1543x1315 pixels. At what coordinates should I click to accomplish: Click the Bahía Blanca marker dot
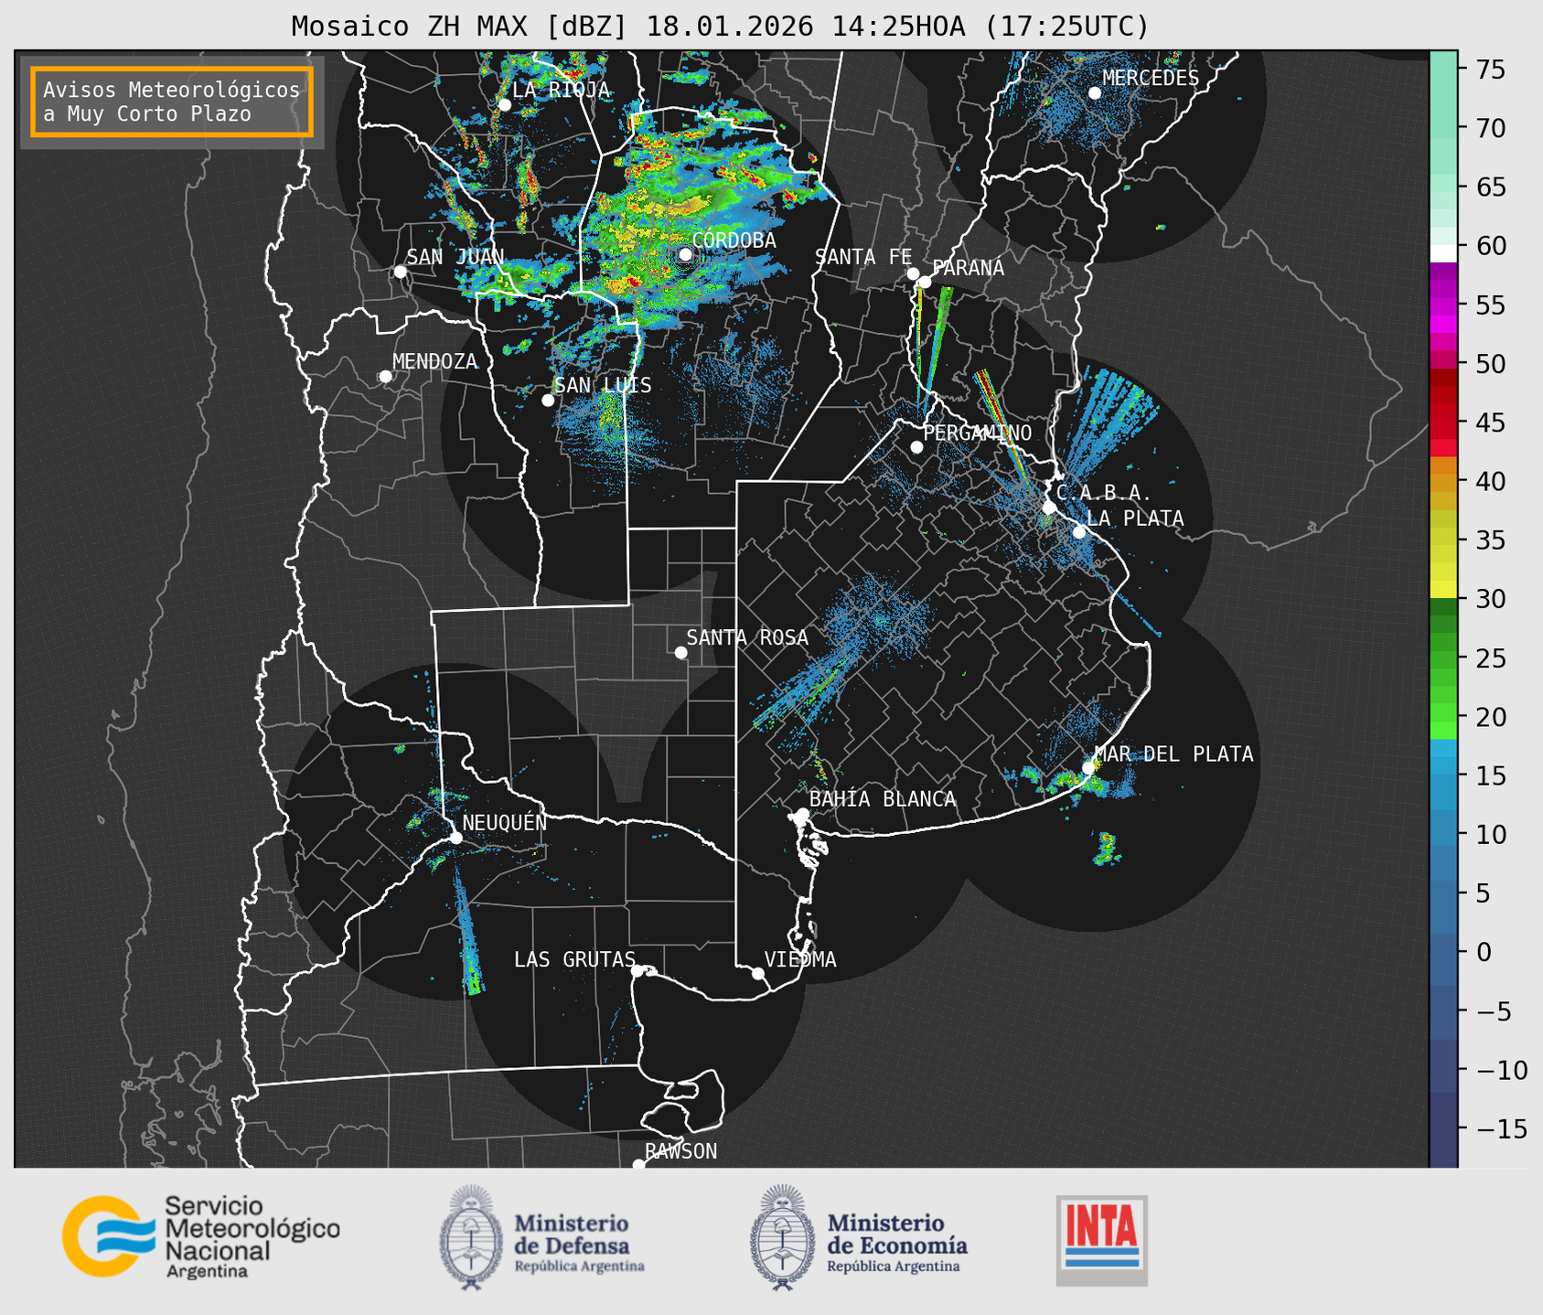802,814
